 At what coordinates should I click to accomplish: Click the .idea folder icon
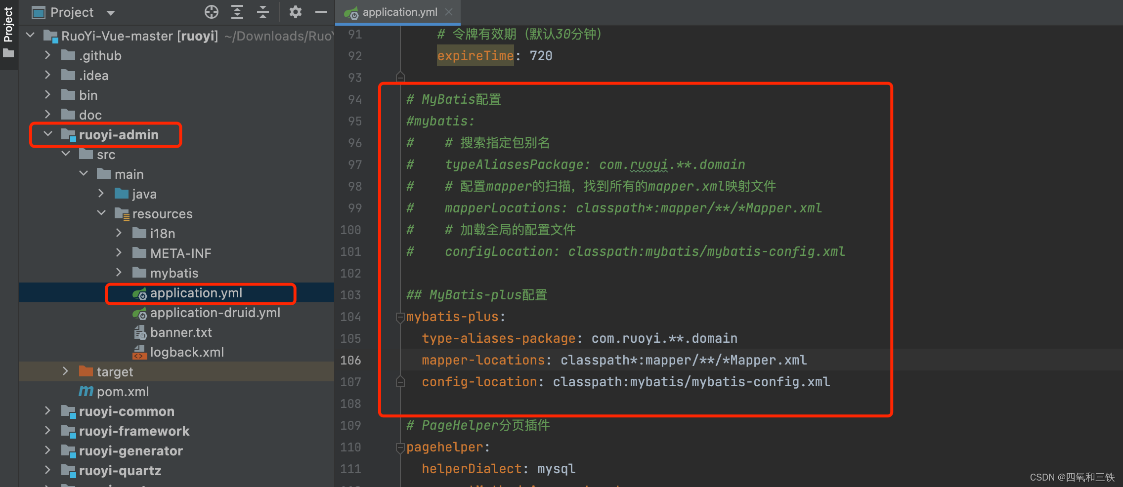tap(68, 75)
